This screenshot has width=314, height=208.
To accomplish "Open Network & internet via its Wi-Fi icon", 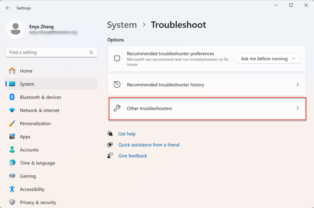I will (12, 110).
